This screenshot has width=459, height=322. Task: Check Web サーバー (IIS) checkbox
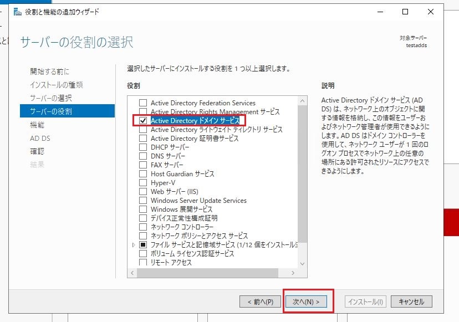click(x=143, y=191)
